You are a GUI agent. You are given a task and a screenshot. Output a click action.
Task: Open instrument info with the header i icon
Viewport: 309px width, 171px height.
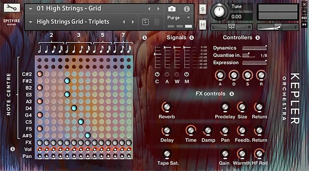187,9
